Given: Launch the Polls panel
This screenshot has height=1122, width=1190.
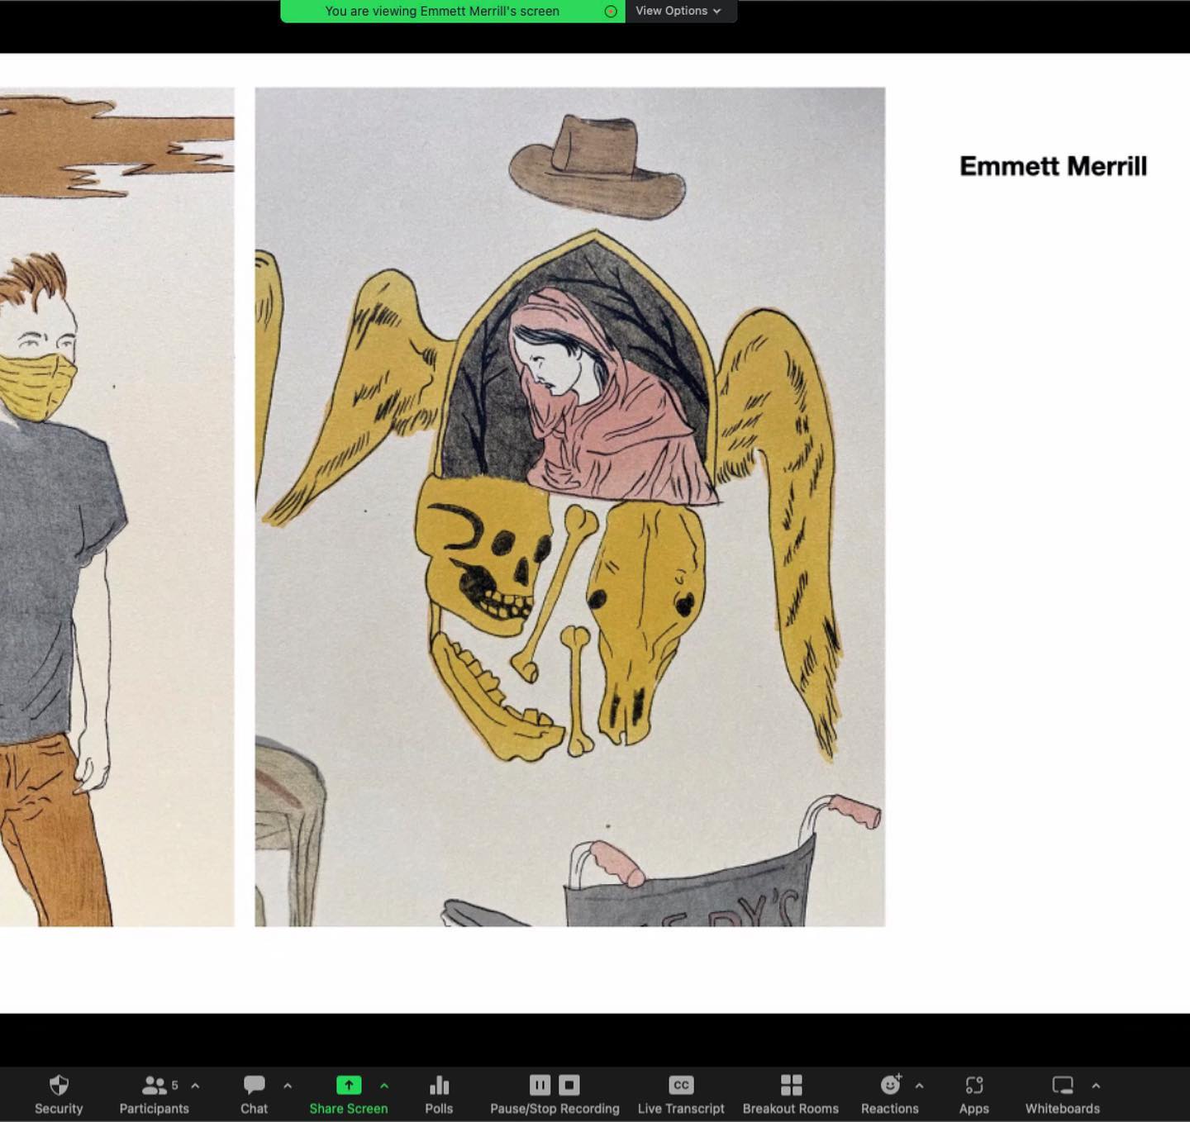Looking at the screenshot, I should click(x=439, y=1086).
